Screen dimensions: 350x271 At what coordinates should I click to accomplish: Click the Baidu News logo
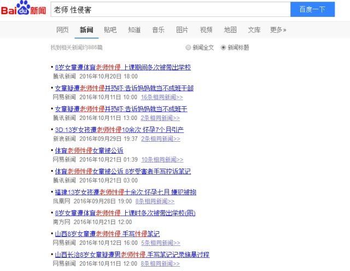24,8
